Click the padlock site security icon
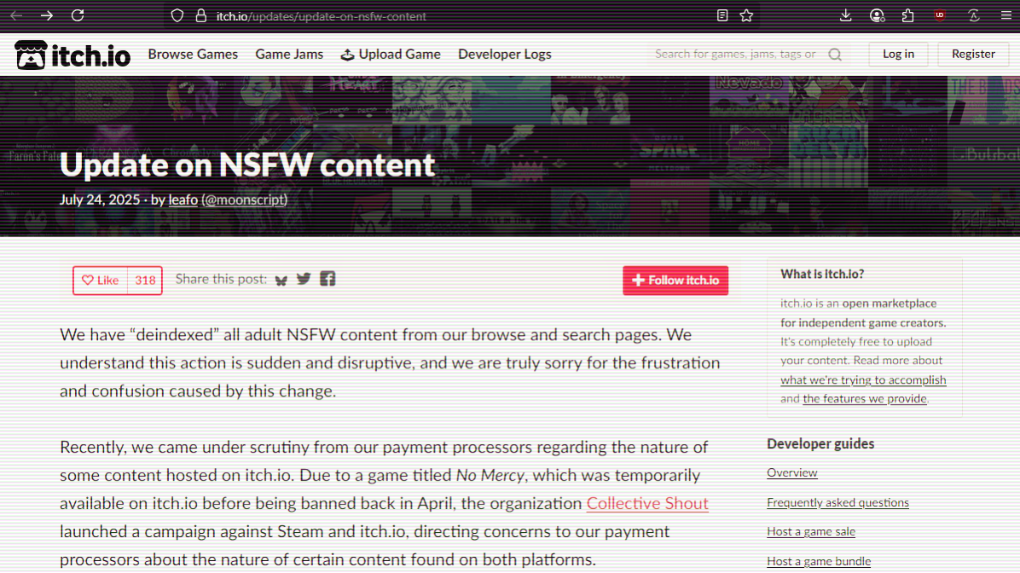1020x573 pixels. pos(201,15)
